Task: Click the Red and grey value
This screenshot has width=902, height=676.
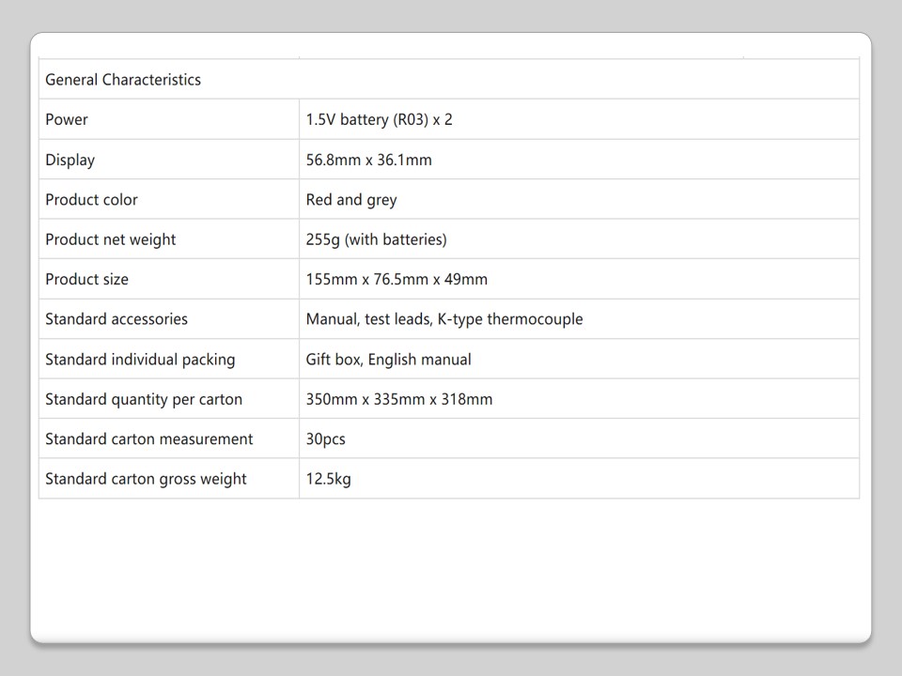Action: pos(351,200)
